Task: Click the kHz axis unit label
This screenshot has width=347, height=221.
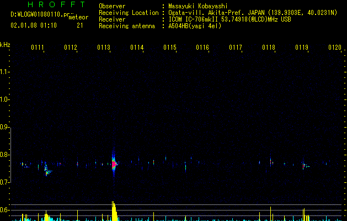Action: (5, 45)
